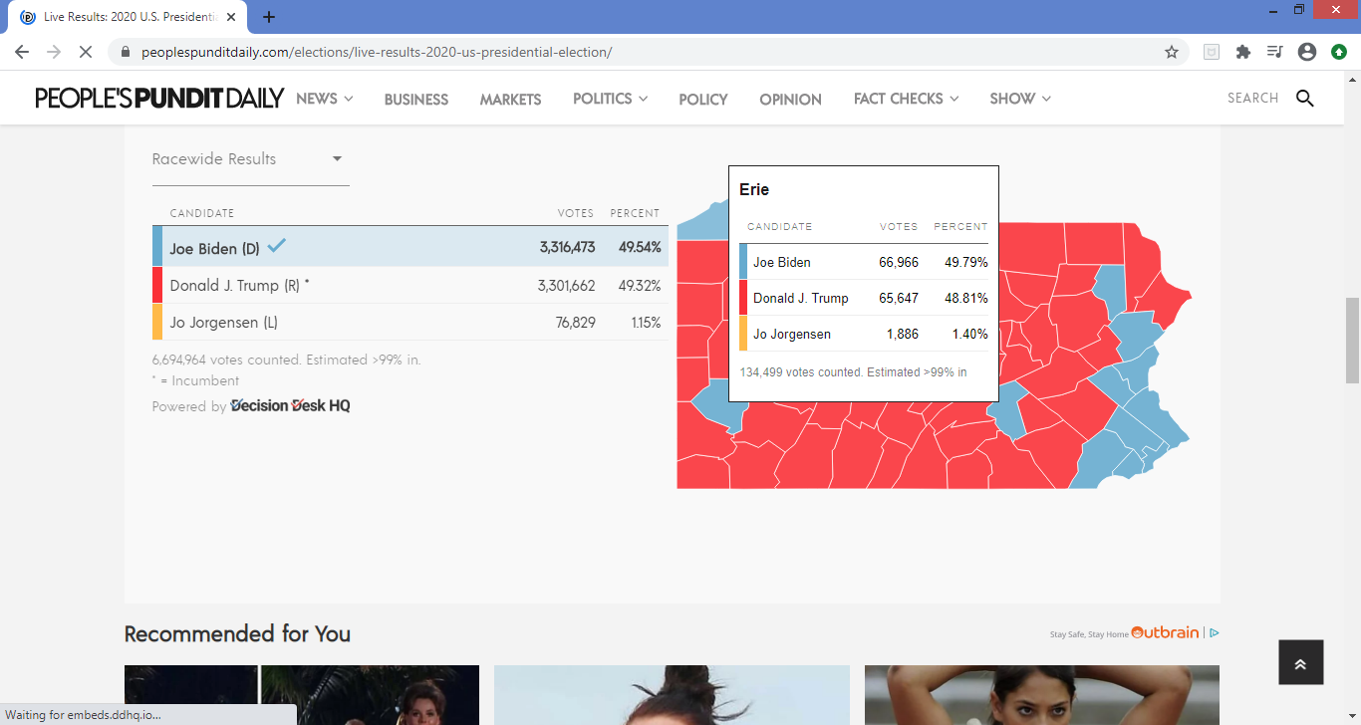This screenshot has height=725, width=1361.
Task: Bookmark this page with the star
Action: 1172,52
